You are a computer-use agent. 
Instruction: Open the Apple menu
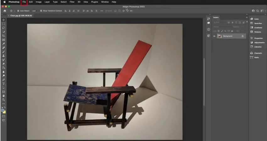point(5,2)
